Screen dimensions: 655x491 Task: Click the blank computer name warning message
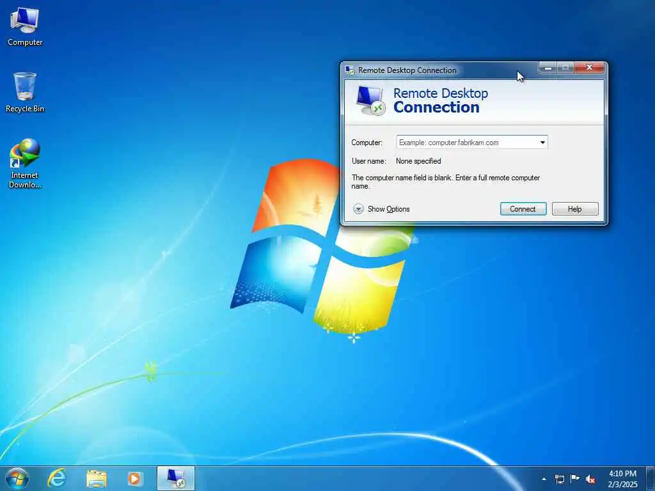tap(445, 182)
